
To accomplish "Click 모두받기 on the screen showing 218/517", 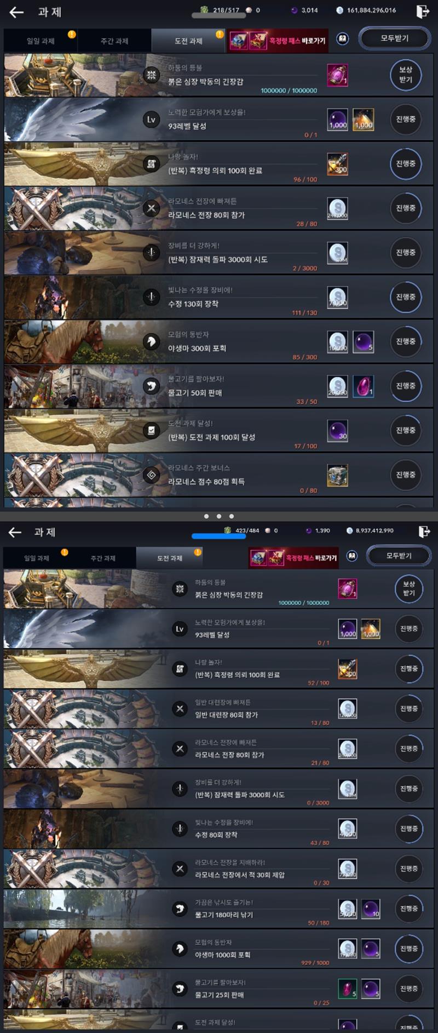I will tap(394, 38).
